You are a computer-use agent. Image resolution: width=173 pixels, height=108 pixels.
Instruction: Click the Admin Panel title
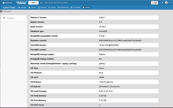(x=9, y=8)
